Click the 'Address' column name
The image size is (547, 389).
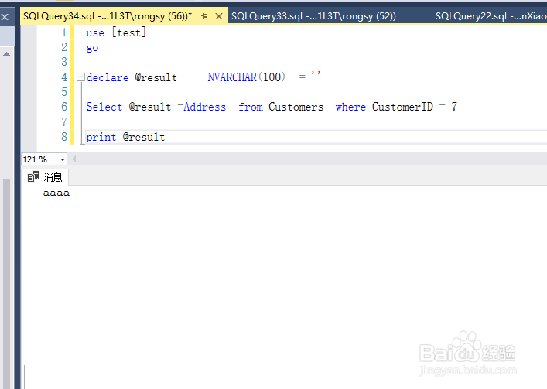point(205,107)
